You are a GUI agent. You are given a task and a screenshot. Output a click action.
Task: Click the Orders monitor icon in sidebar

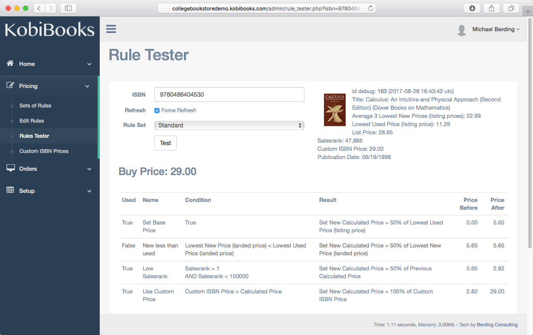click(x=10, y=168)
